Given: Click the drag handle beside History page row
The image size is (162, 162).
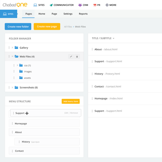Looking at the screenshot, I should pyautogui.click(x=92, y=74).
